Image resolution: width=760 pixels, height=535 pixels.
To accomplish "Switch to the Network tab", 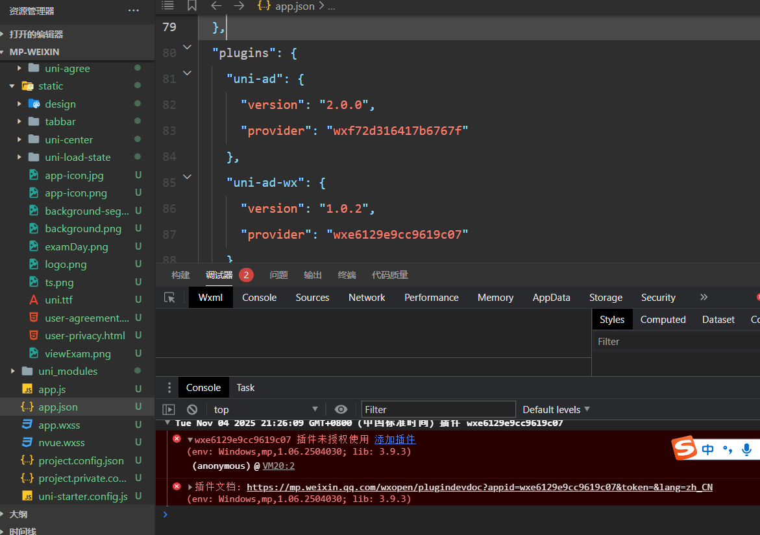I will (367, 298).
